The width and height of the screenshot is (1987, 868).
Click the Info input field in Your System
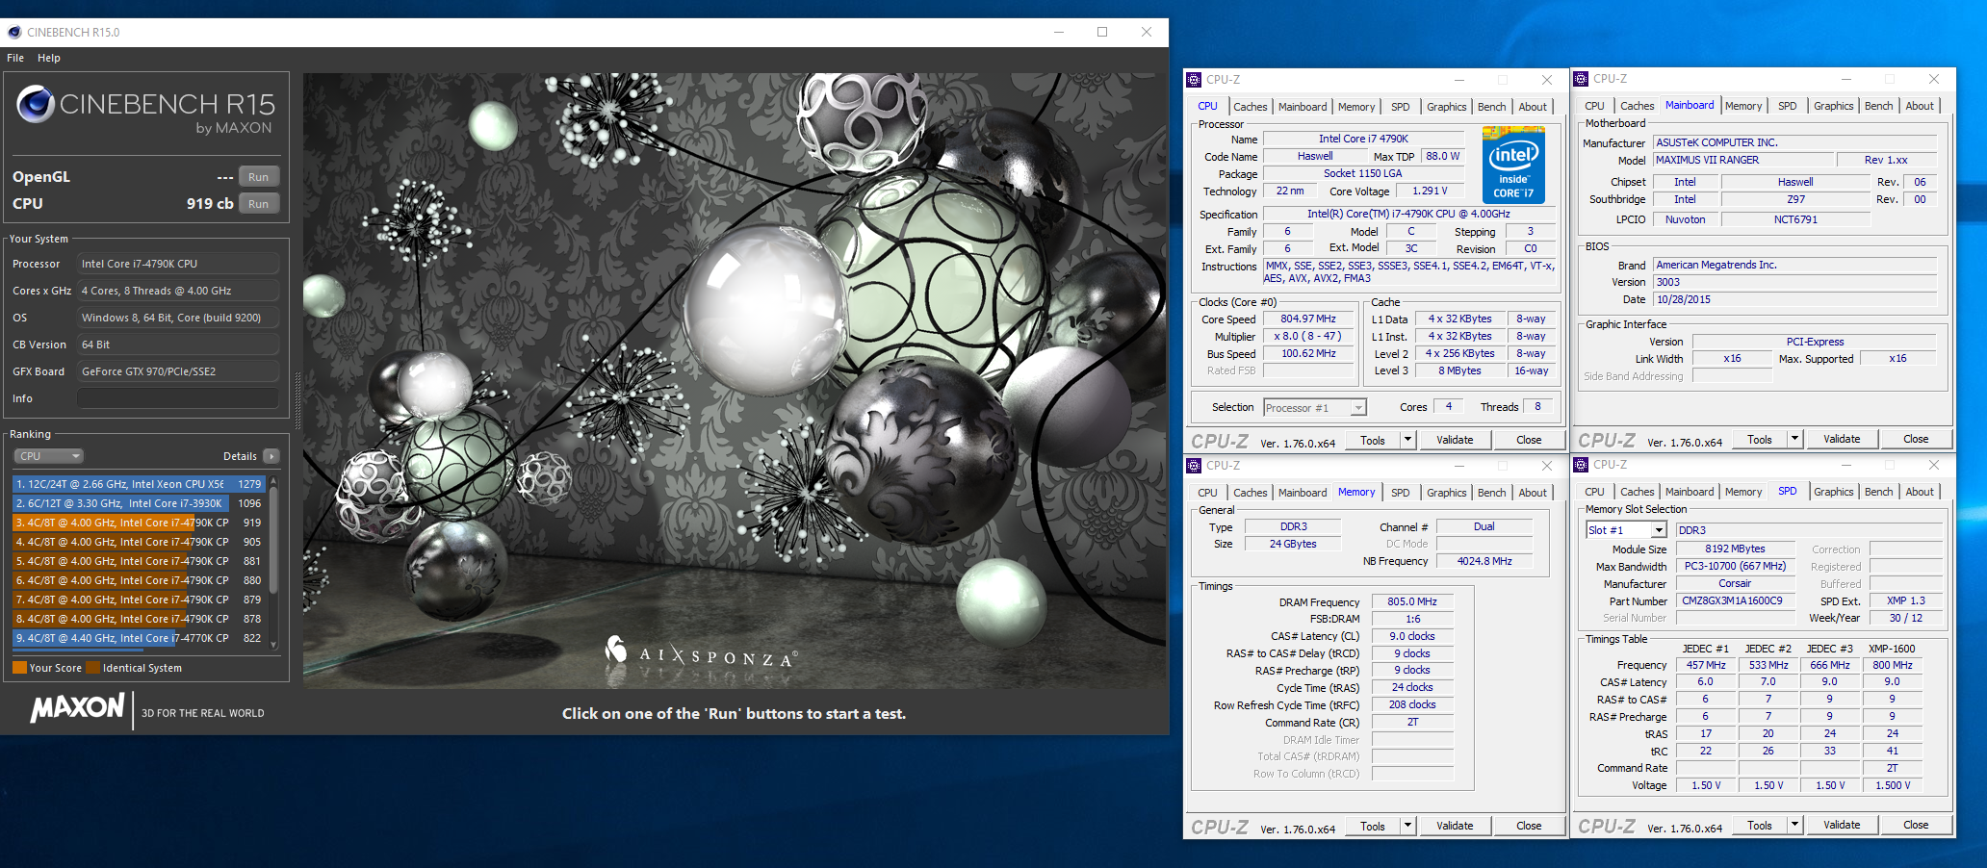[178, 398]
